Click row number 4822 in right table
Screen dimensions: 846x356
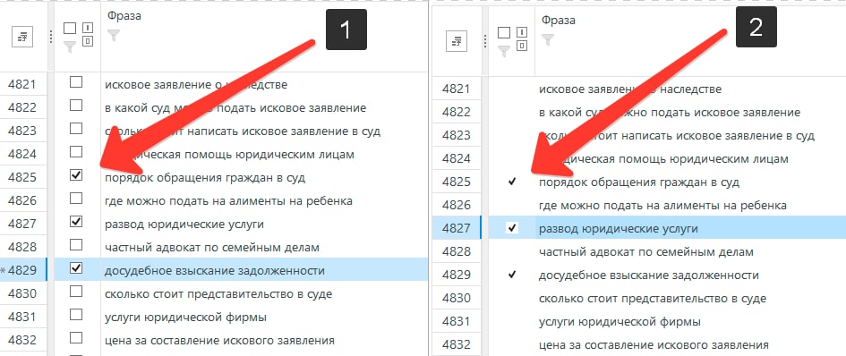click(x=457, y=112)
